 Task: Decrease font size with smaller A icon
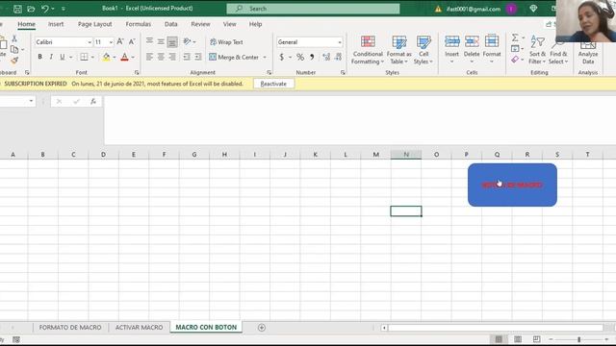(132, 41)
